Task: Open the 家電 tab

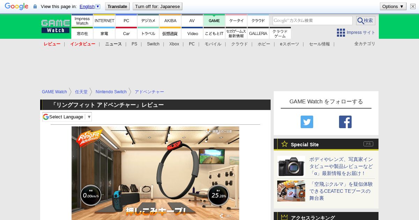Action: (x=104, y=33)
